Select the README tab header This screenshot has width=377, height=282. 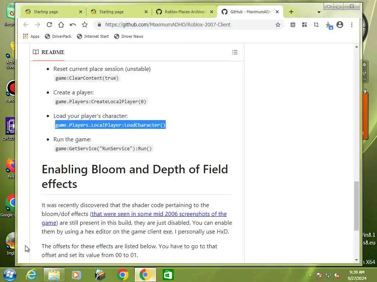49,52
